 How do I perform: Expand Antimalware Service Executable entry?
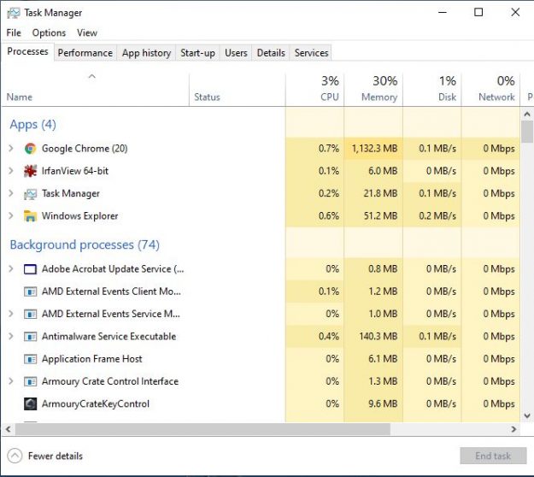click(x=11, y=336)
